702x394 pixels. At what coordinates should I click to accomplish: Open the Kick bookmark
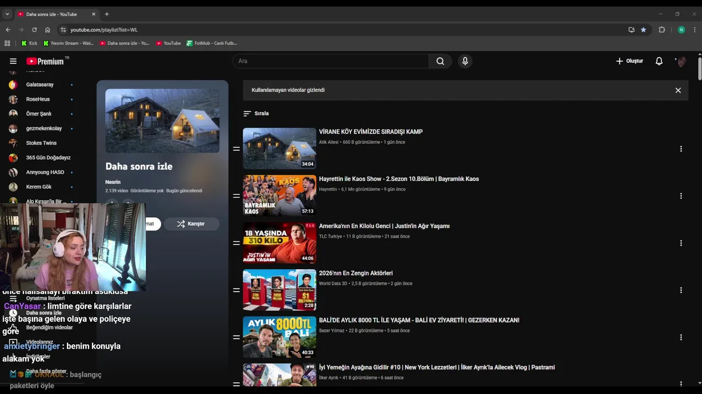tap(29, 43)
